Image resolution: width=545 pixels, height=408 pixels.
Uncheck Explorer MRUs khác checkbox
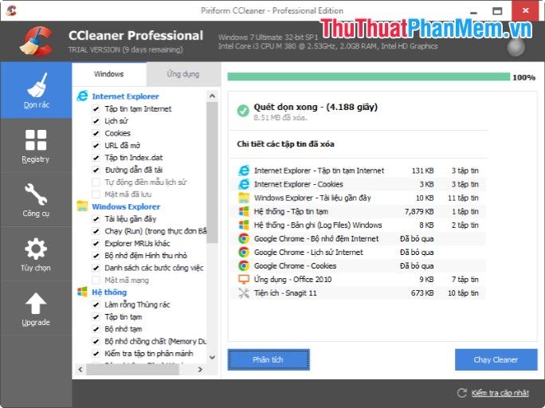[96, 243]
